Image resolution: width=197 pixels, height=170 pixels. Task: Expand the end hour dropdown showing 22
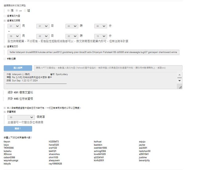(72, 36)
